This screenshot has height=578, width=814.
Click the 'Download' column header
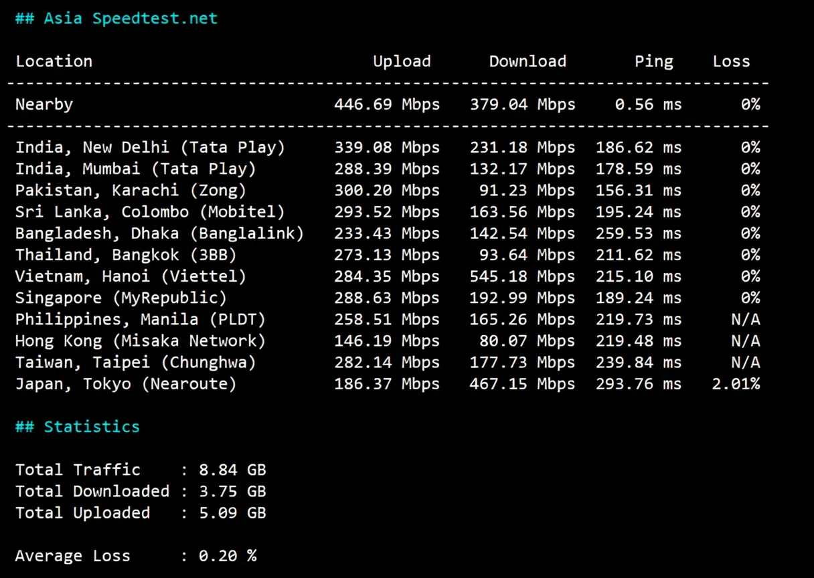click(527, 62)
